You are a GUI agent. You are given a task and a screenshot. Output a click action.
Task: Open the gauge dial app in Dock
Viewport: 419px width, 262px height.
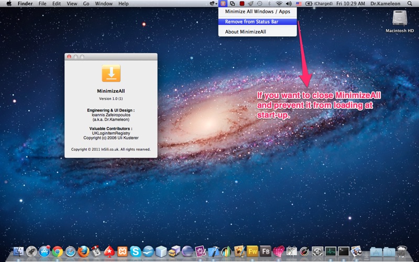[304, 252]
